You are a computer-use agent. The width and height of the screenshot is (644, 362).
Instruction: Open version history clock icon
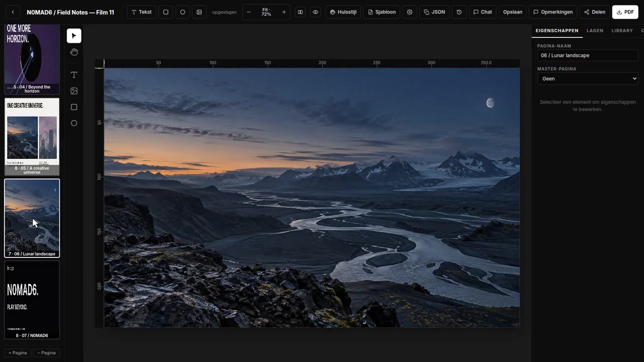[459, 12]
